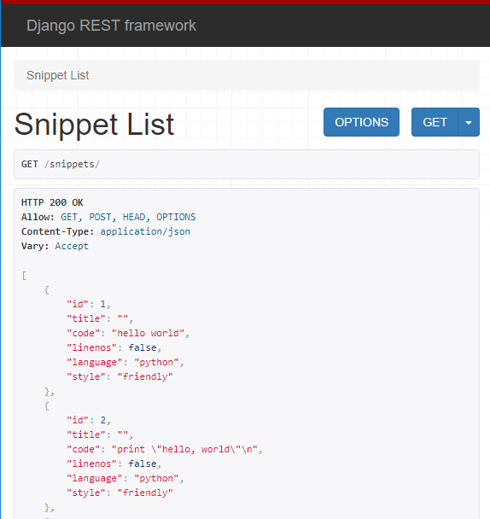Viewport: 490px width, 519px height.
Task: Click the GET button
Action: point(435,122)
